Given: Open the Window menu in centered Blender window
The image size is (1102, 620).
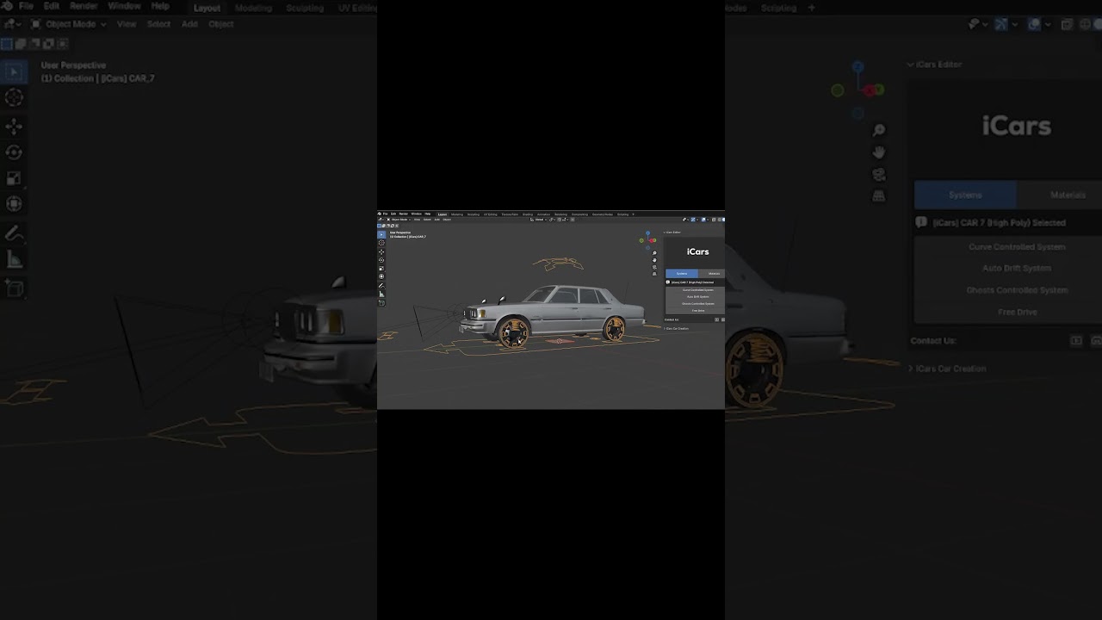Looking at the screenshot, I should (417, 214).
